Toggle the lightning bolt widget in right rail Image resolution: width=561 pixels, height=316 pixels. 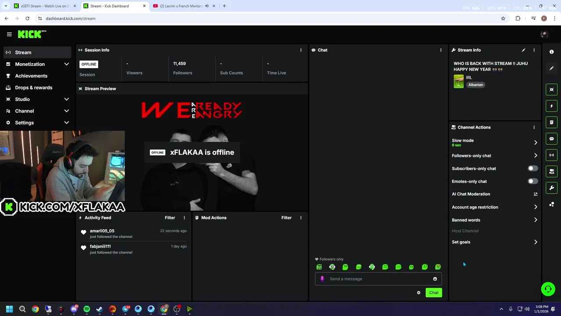pos(551,106)
